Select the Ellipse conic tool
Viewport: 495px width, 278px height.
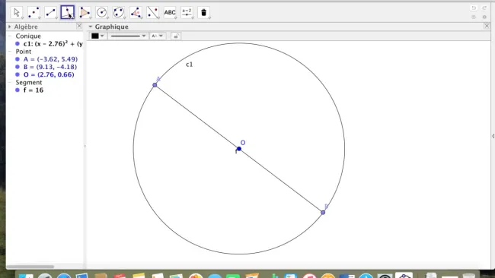tap(119, 13)
